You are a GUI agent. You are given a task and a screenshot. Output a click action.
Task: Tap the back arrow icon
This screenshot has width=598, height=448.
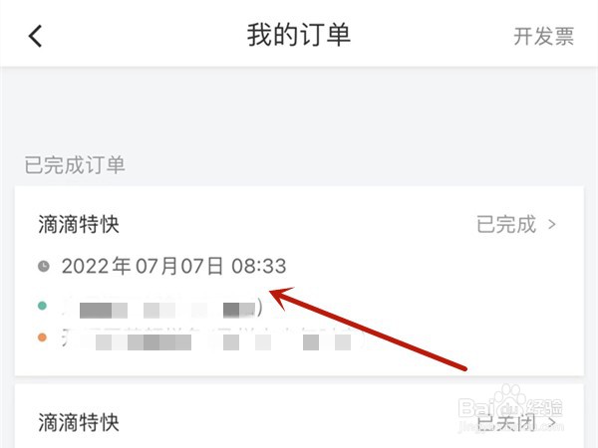pos(35,36)
